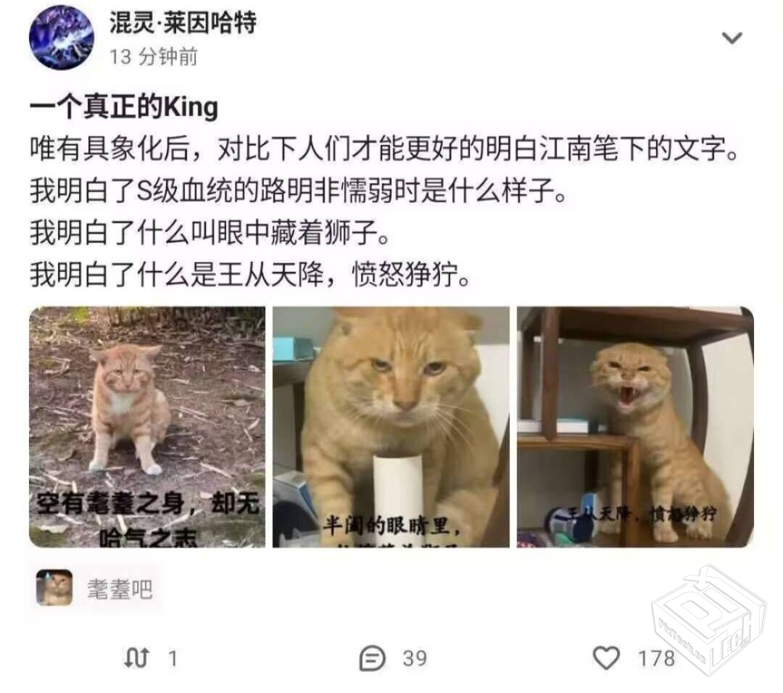
Task: View the first cat photo outdoors
Action: (147, 427)
